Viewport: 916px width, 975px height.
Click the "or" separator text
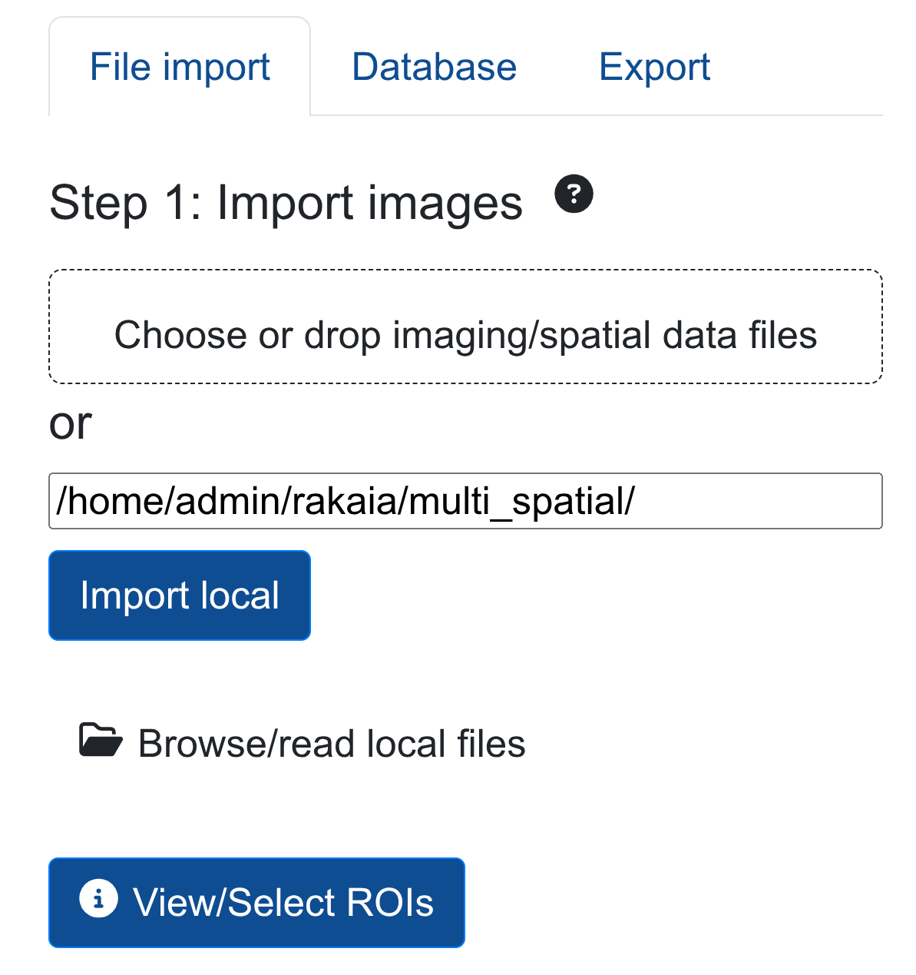pyautogui.click(x=70, y=423)
